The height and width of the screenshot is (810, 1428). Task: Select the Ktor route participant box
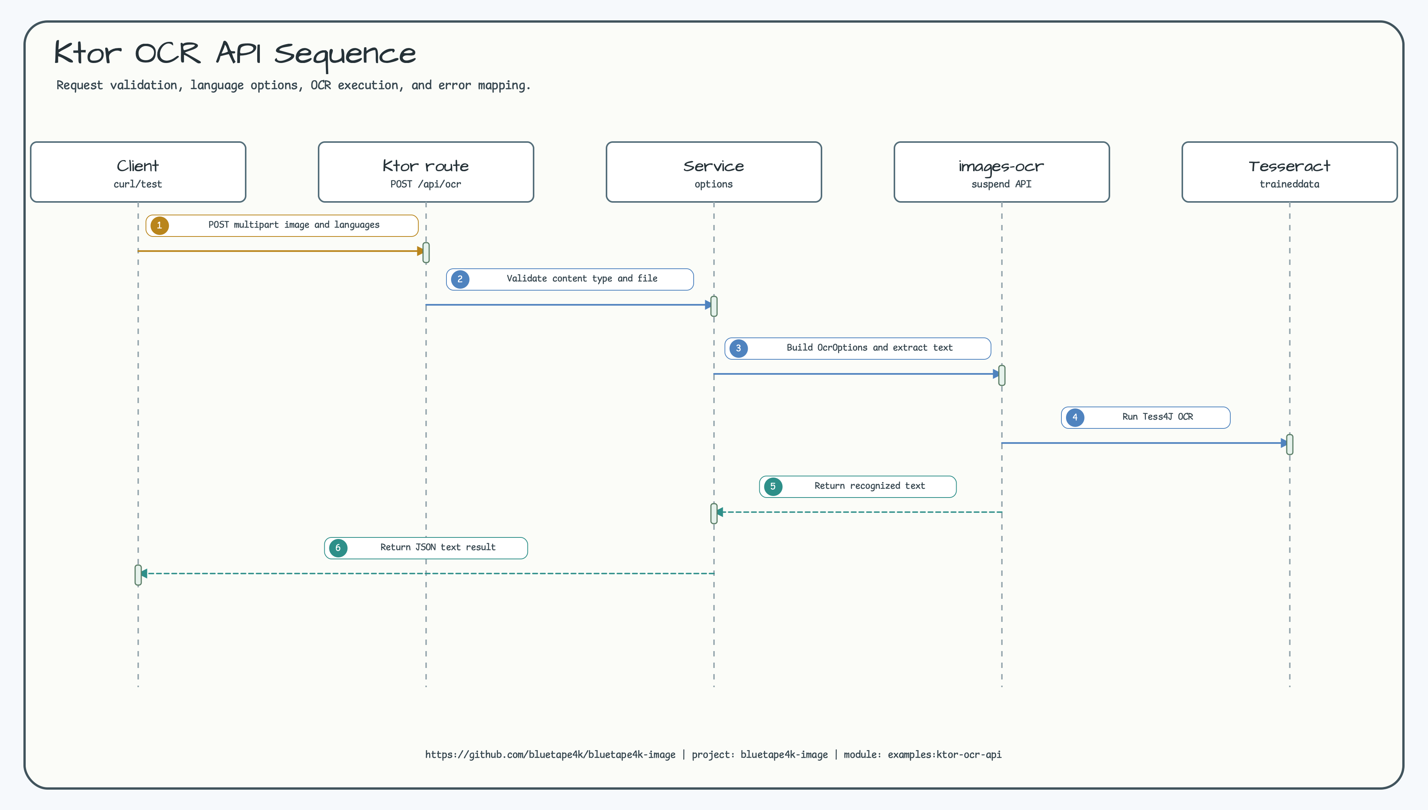point(426,172)
